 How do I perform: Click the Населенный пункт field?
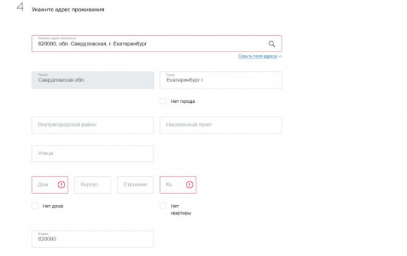tap(221, 125)
